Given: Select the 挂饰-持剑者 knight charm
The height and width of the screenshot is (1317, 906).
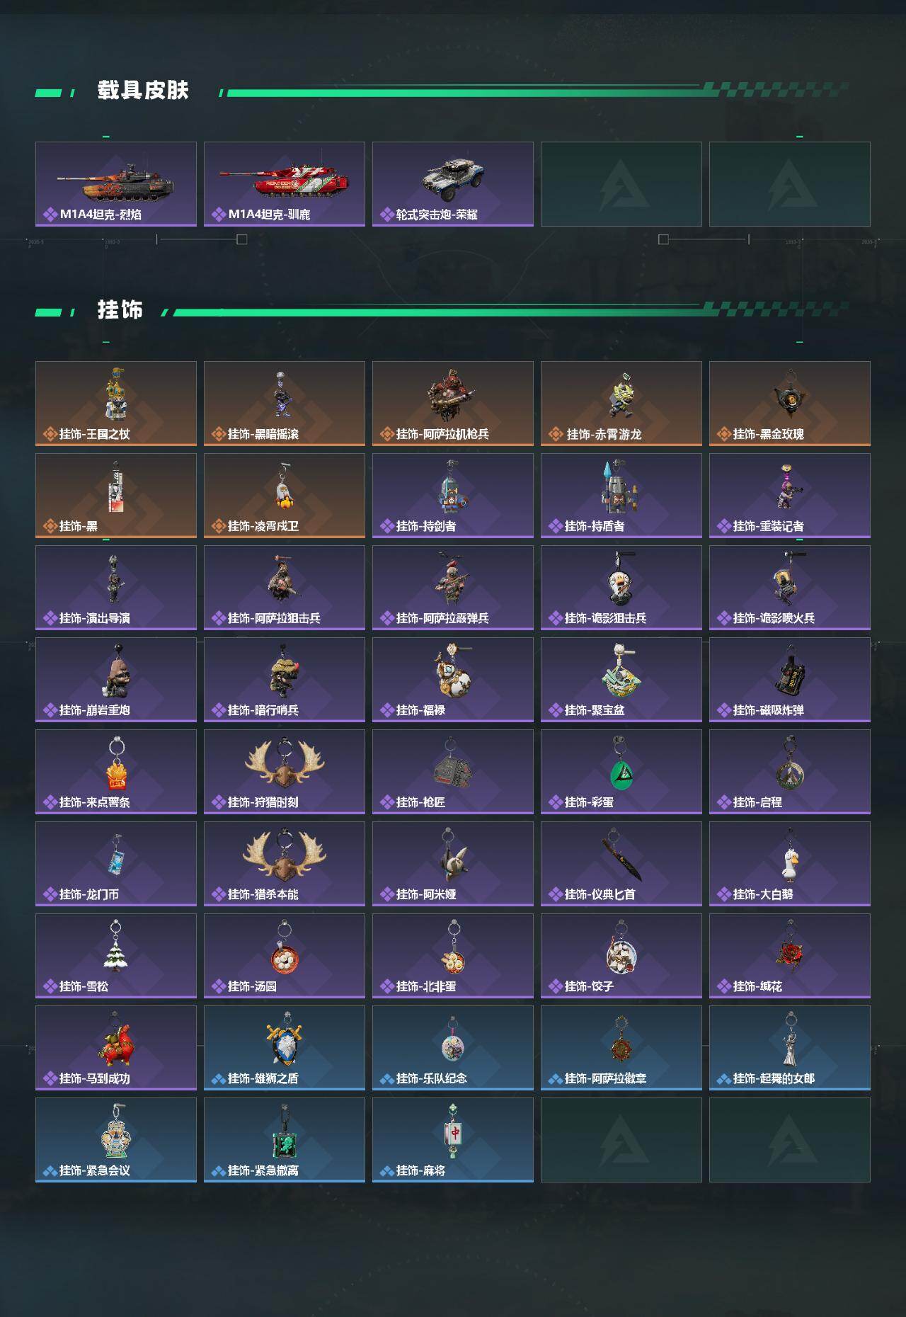Looking at the screenshot, I should point(453,496).
